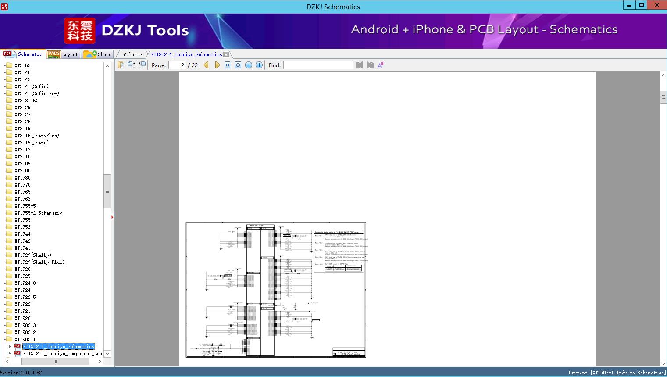Click the fit page icon
The width and height of the screenshot is (667, 377).
click(x=238, y=65)
